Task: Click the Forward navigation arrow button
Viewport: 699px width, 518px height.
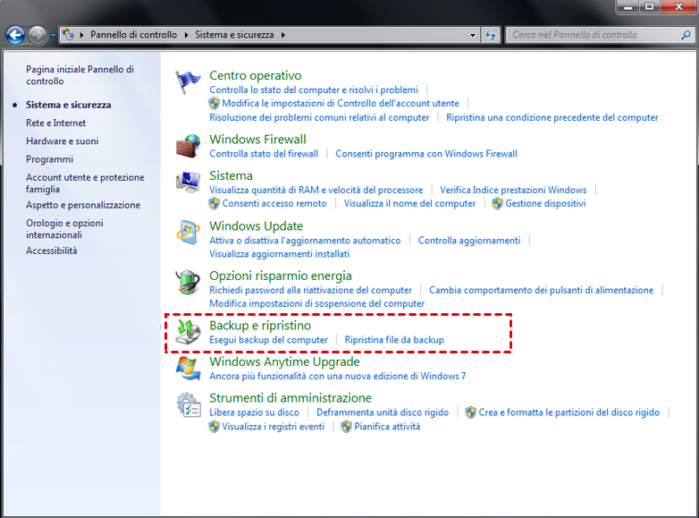Action: 37,35
